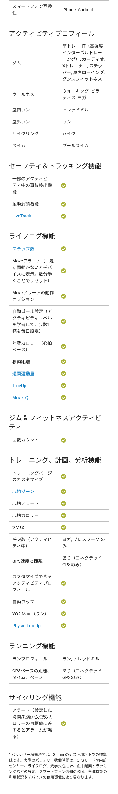
Task: Open the Move IQ link
Action: [x=20, y=398]
